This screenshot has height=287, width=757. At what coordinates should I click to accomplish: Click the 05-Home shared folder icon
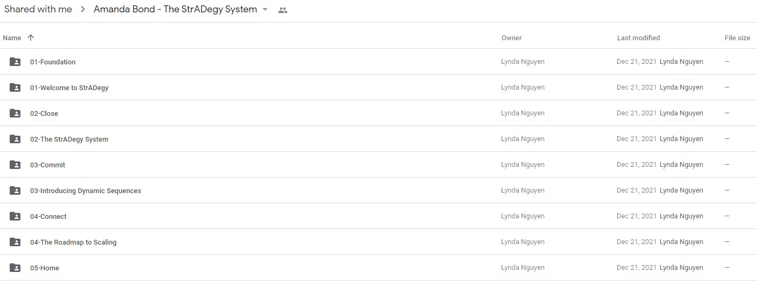[15, 268]
